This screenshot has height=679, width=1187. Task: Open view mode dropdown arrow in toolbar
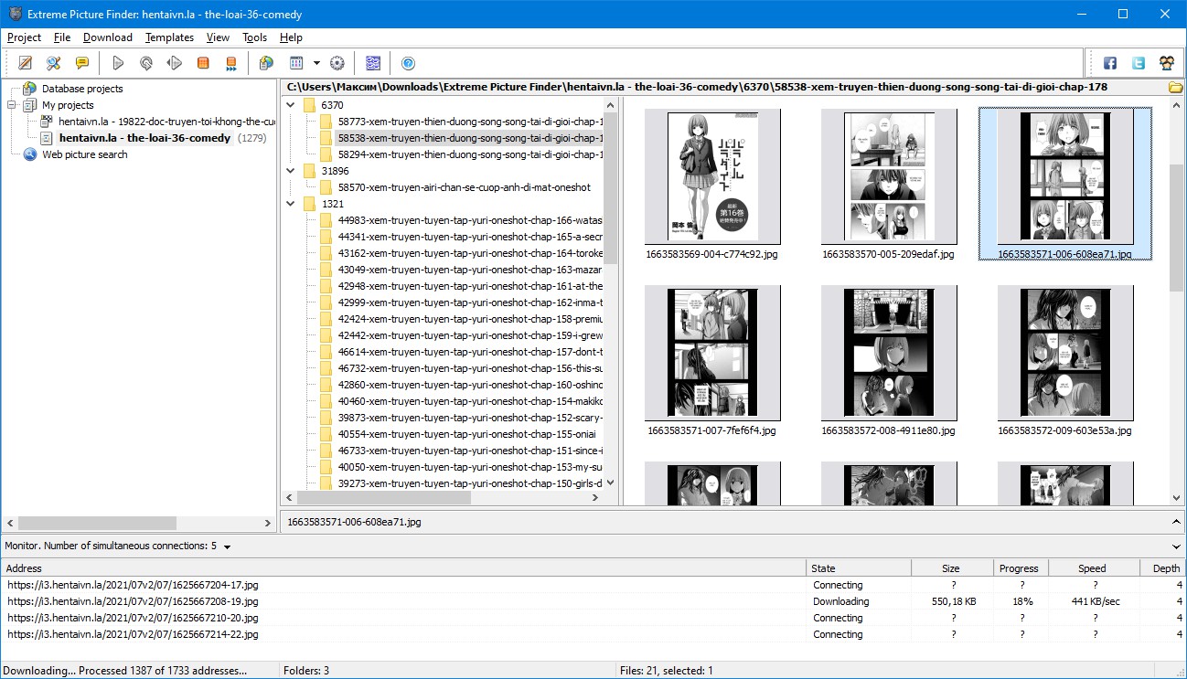(316, 63)
